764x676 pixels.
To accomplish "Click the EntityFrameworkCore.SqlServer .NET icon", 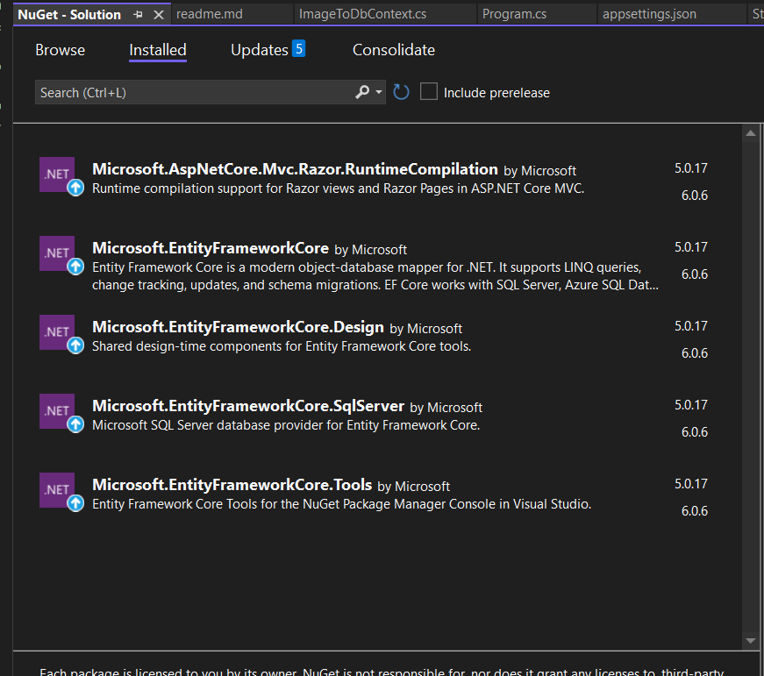I will tap(57, 411).
